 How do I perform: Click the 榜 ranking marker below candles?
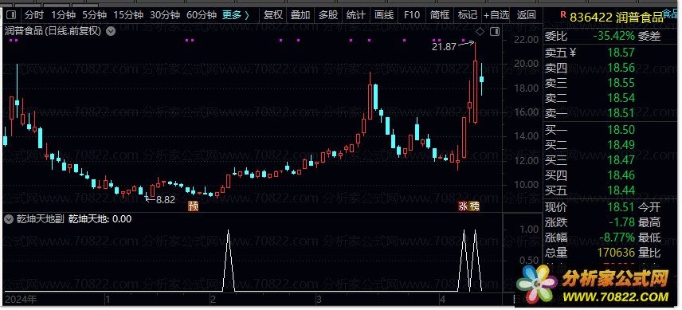(474, 206)
